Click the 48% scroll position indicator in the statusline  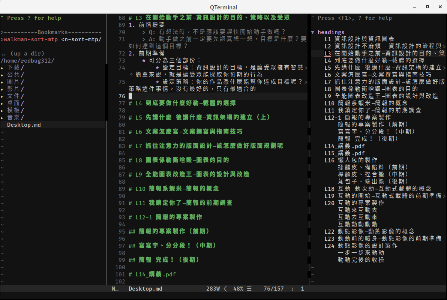point(239,288)
